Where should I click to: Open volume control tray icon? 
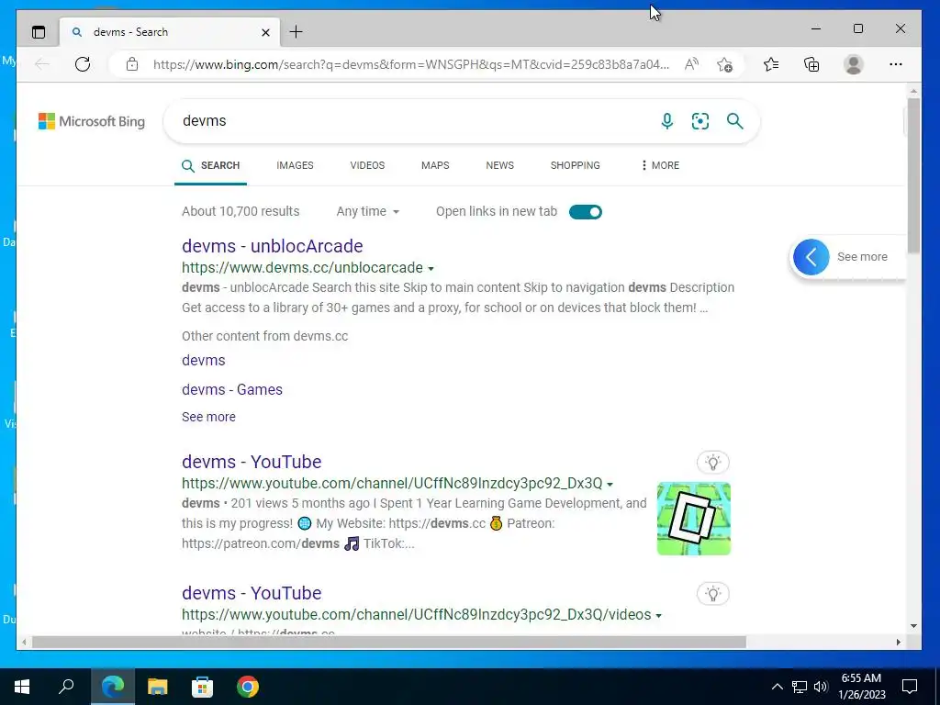click(x=821, y=687)
